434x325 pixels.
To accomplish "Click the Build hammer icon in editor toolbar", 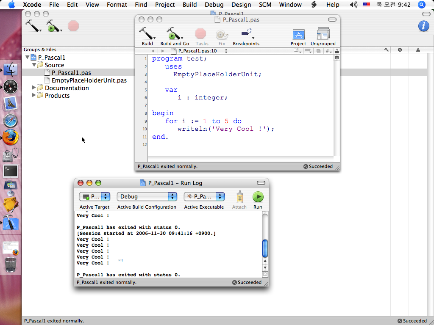I will pyautogui.click(x=147, y=34).
